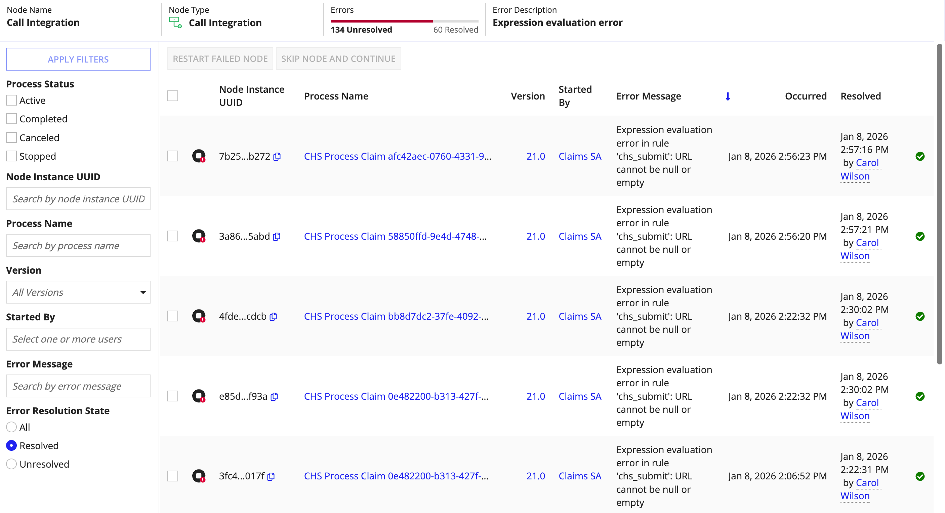Click green resolved checkmark for row 4fde...cdcb

[920, 316]
